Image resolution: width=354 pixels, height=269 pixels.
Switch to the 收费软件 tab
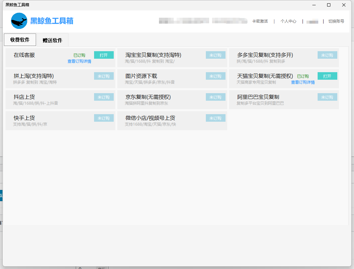[20, 40]
